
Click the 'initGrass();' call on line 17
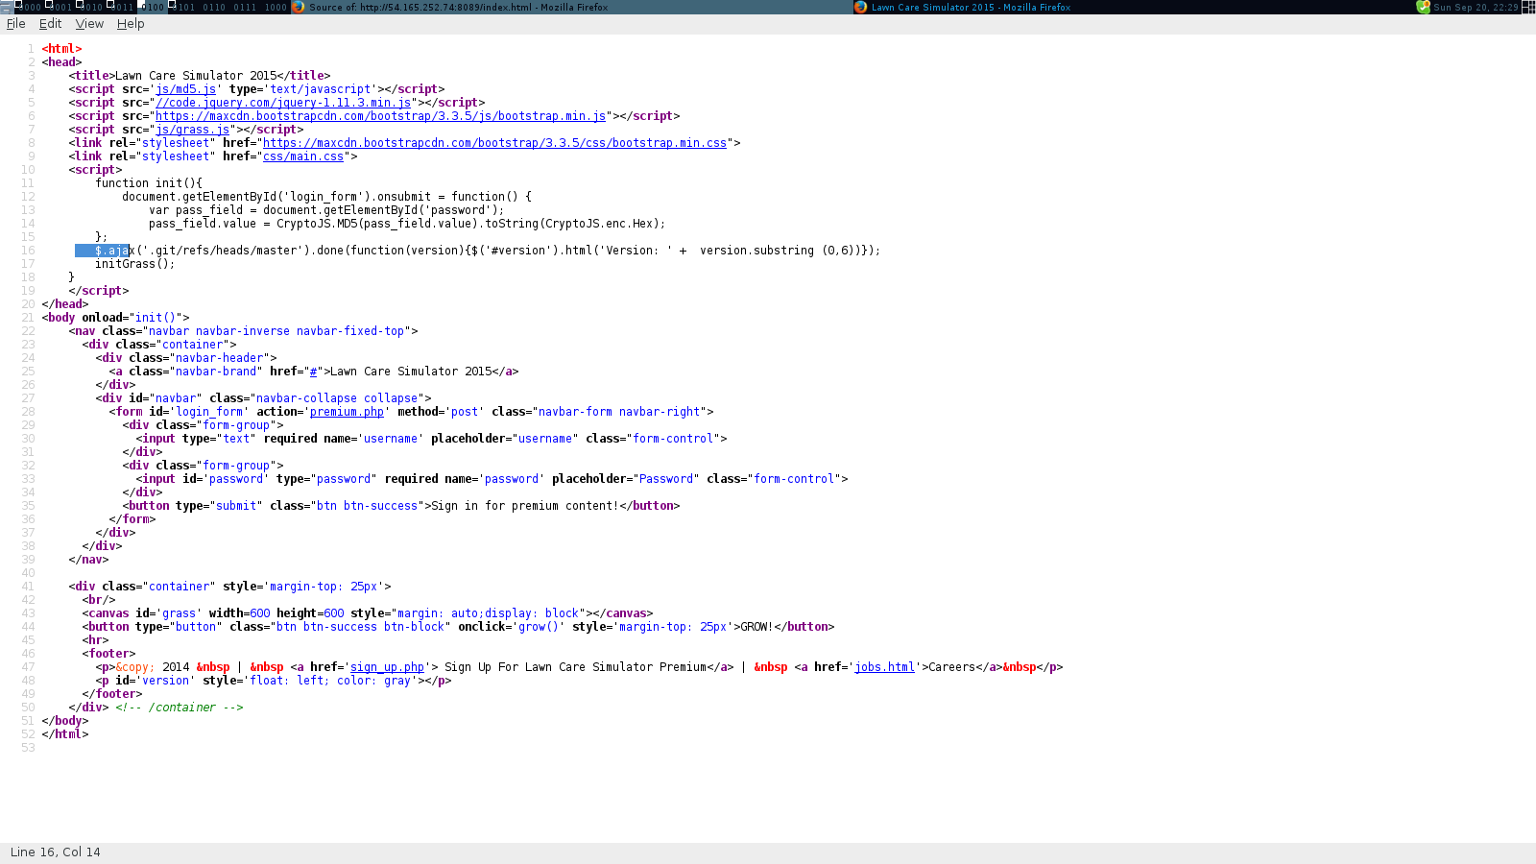pos(134,264)
